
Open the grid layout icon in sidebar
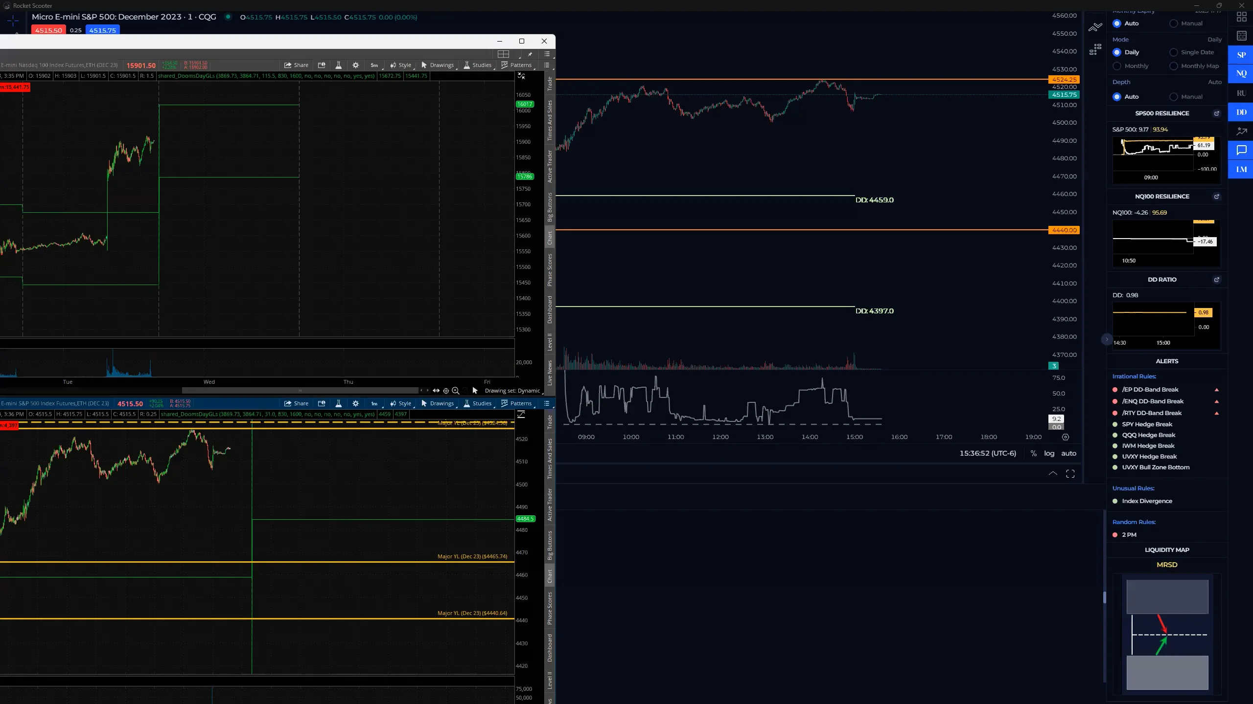1241,17
